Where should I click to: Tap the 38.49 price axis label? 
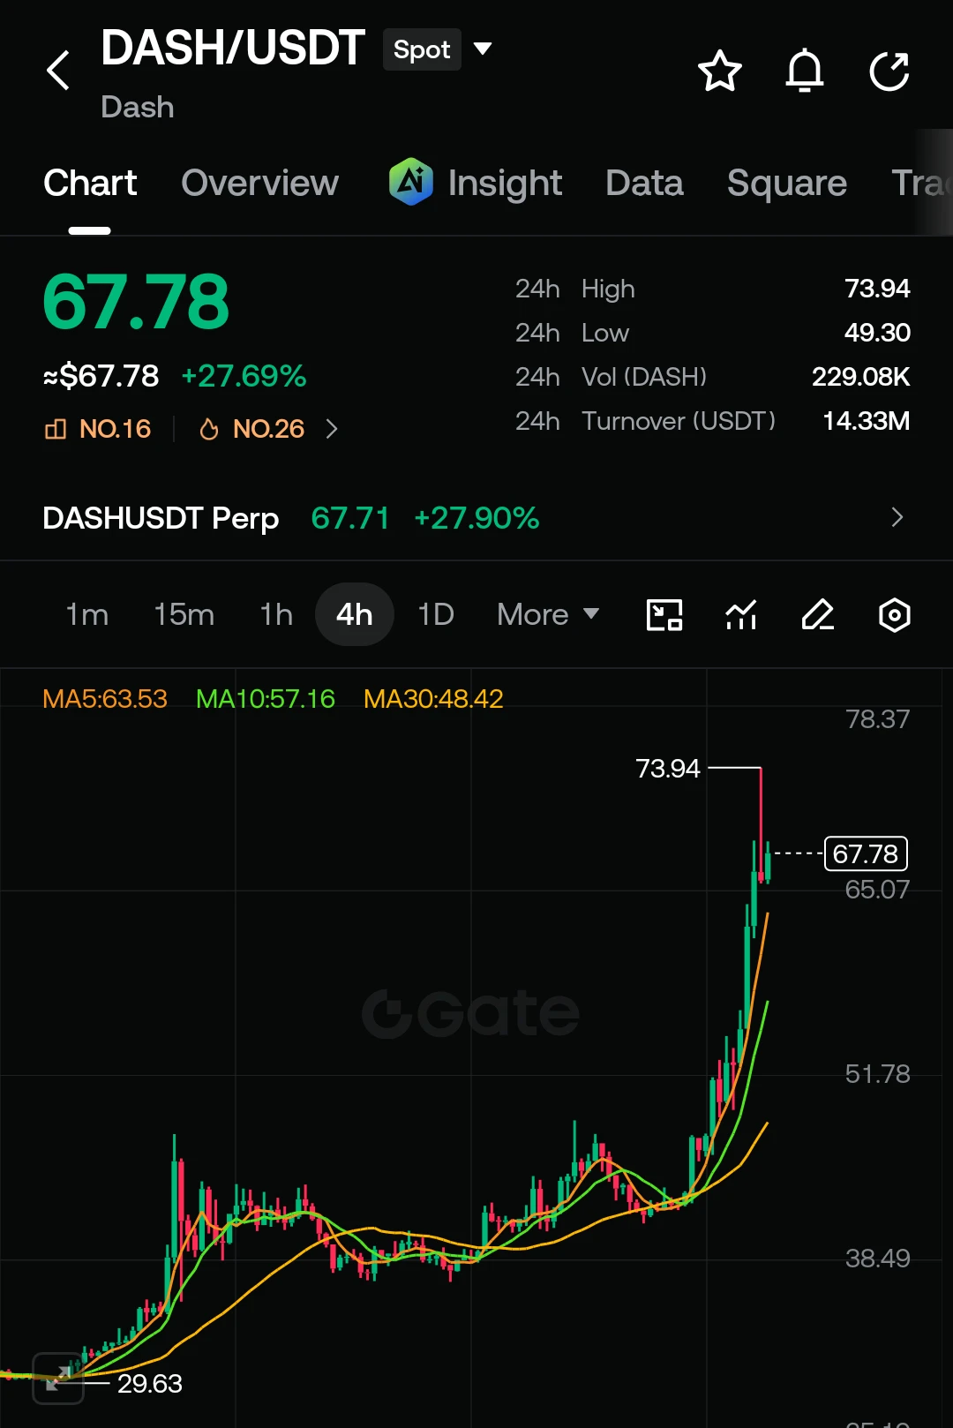[877, 1259]
